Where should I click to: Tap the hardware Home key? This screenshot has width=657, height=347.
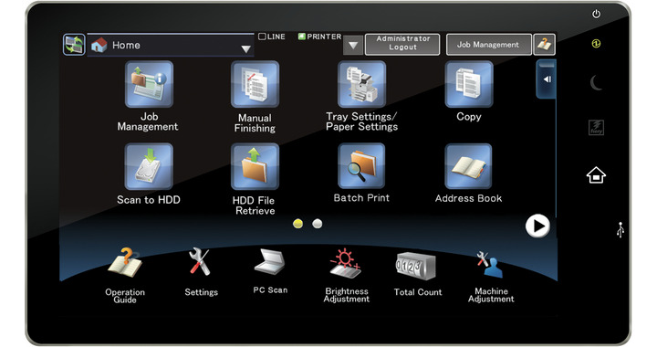[596, 175]
